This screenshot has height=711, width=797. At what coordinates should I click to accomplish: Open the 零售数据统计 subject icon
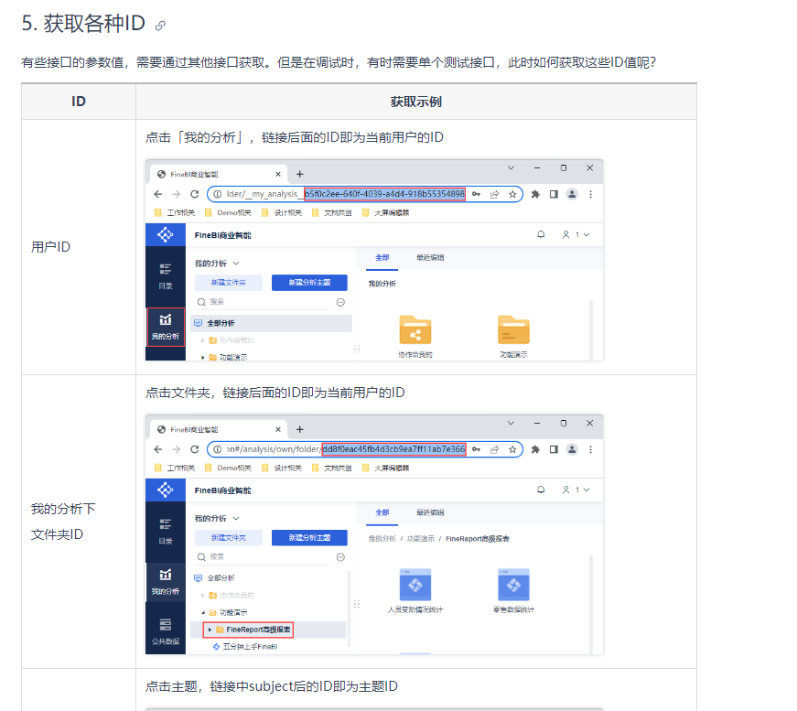pyautogui.click(x=513, y=585)
